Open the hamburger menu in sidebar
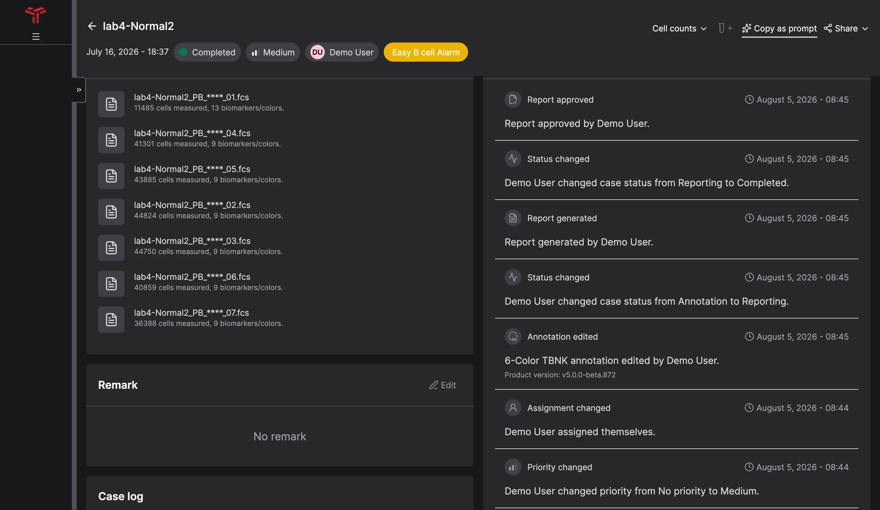This screenshot has height=510, width=880. (36, 36)
